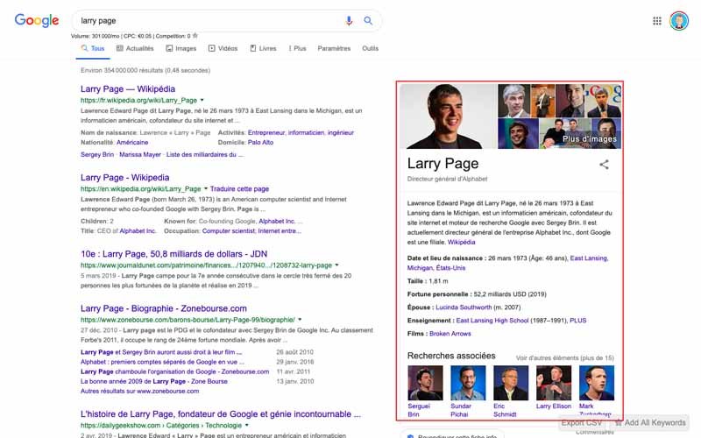Click Plus d'images in the panel
Image resolution: width=701 pixels, height=438 pixels.
pyautogui.click(x=589, y=139)
